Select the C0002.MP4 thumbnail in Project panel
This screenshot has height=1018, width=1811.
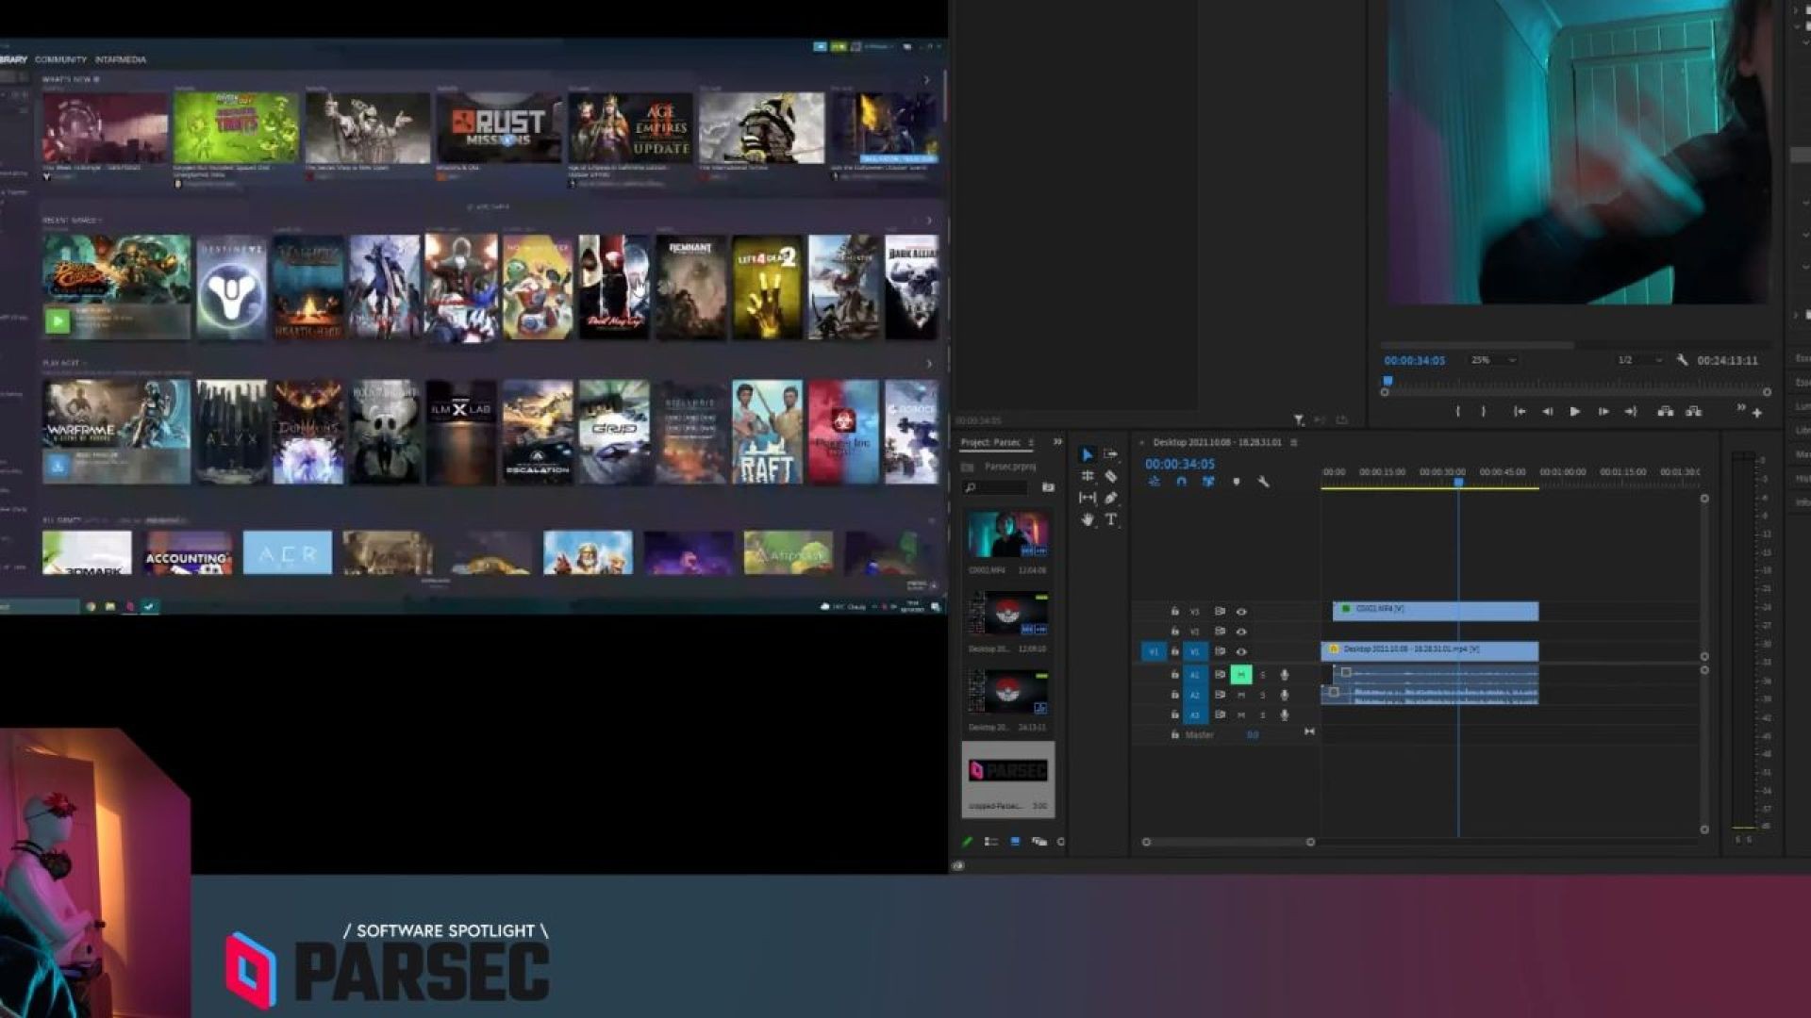tap(1007, 534)
